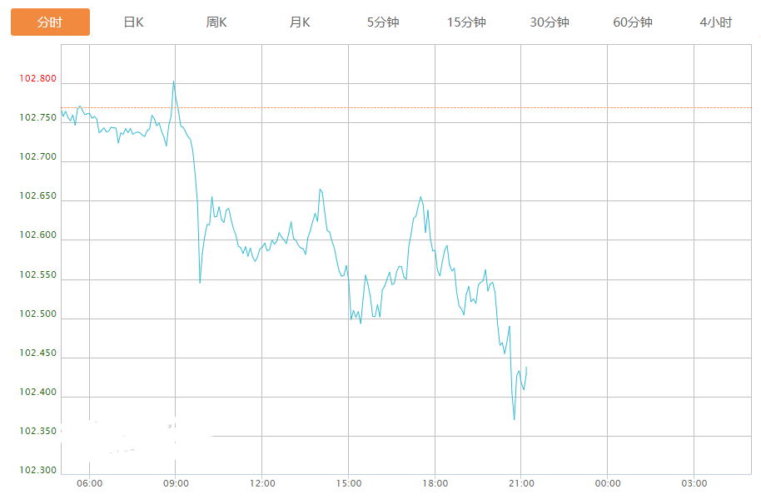Open the 周K tab
The width and height of the screenshot is (761, 499).
216,22
